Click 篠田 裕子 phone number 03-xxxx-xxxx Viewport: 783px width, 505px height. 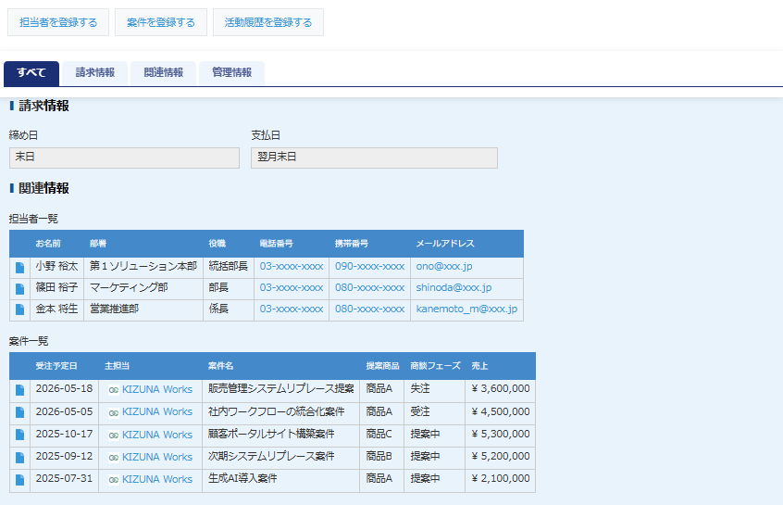click(x=292, y=287)
